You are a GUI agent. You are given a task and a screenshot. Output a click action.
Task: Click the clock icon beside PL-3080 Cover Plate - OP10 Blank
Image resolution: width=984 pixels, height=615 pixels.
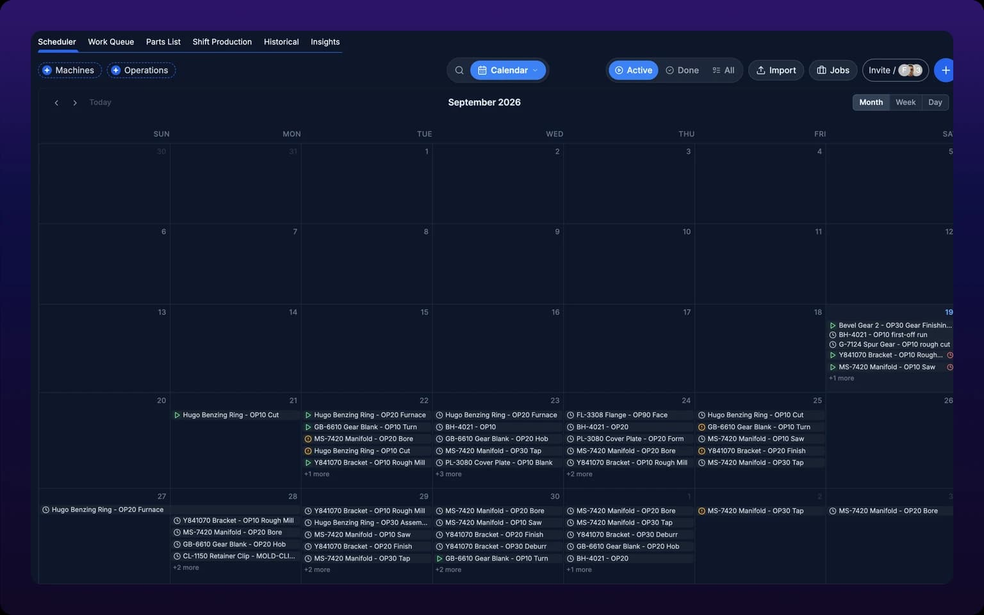pyautogui.click(x=439, y=463)
